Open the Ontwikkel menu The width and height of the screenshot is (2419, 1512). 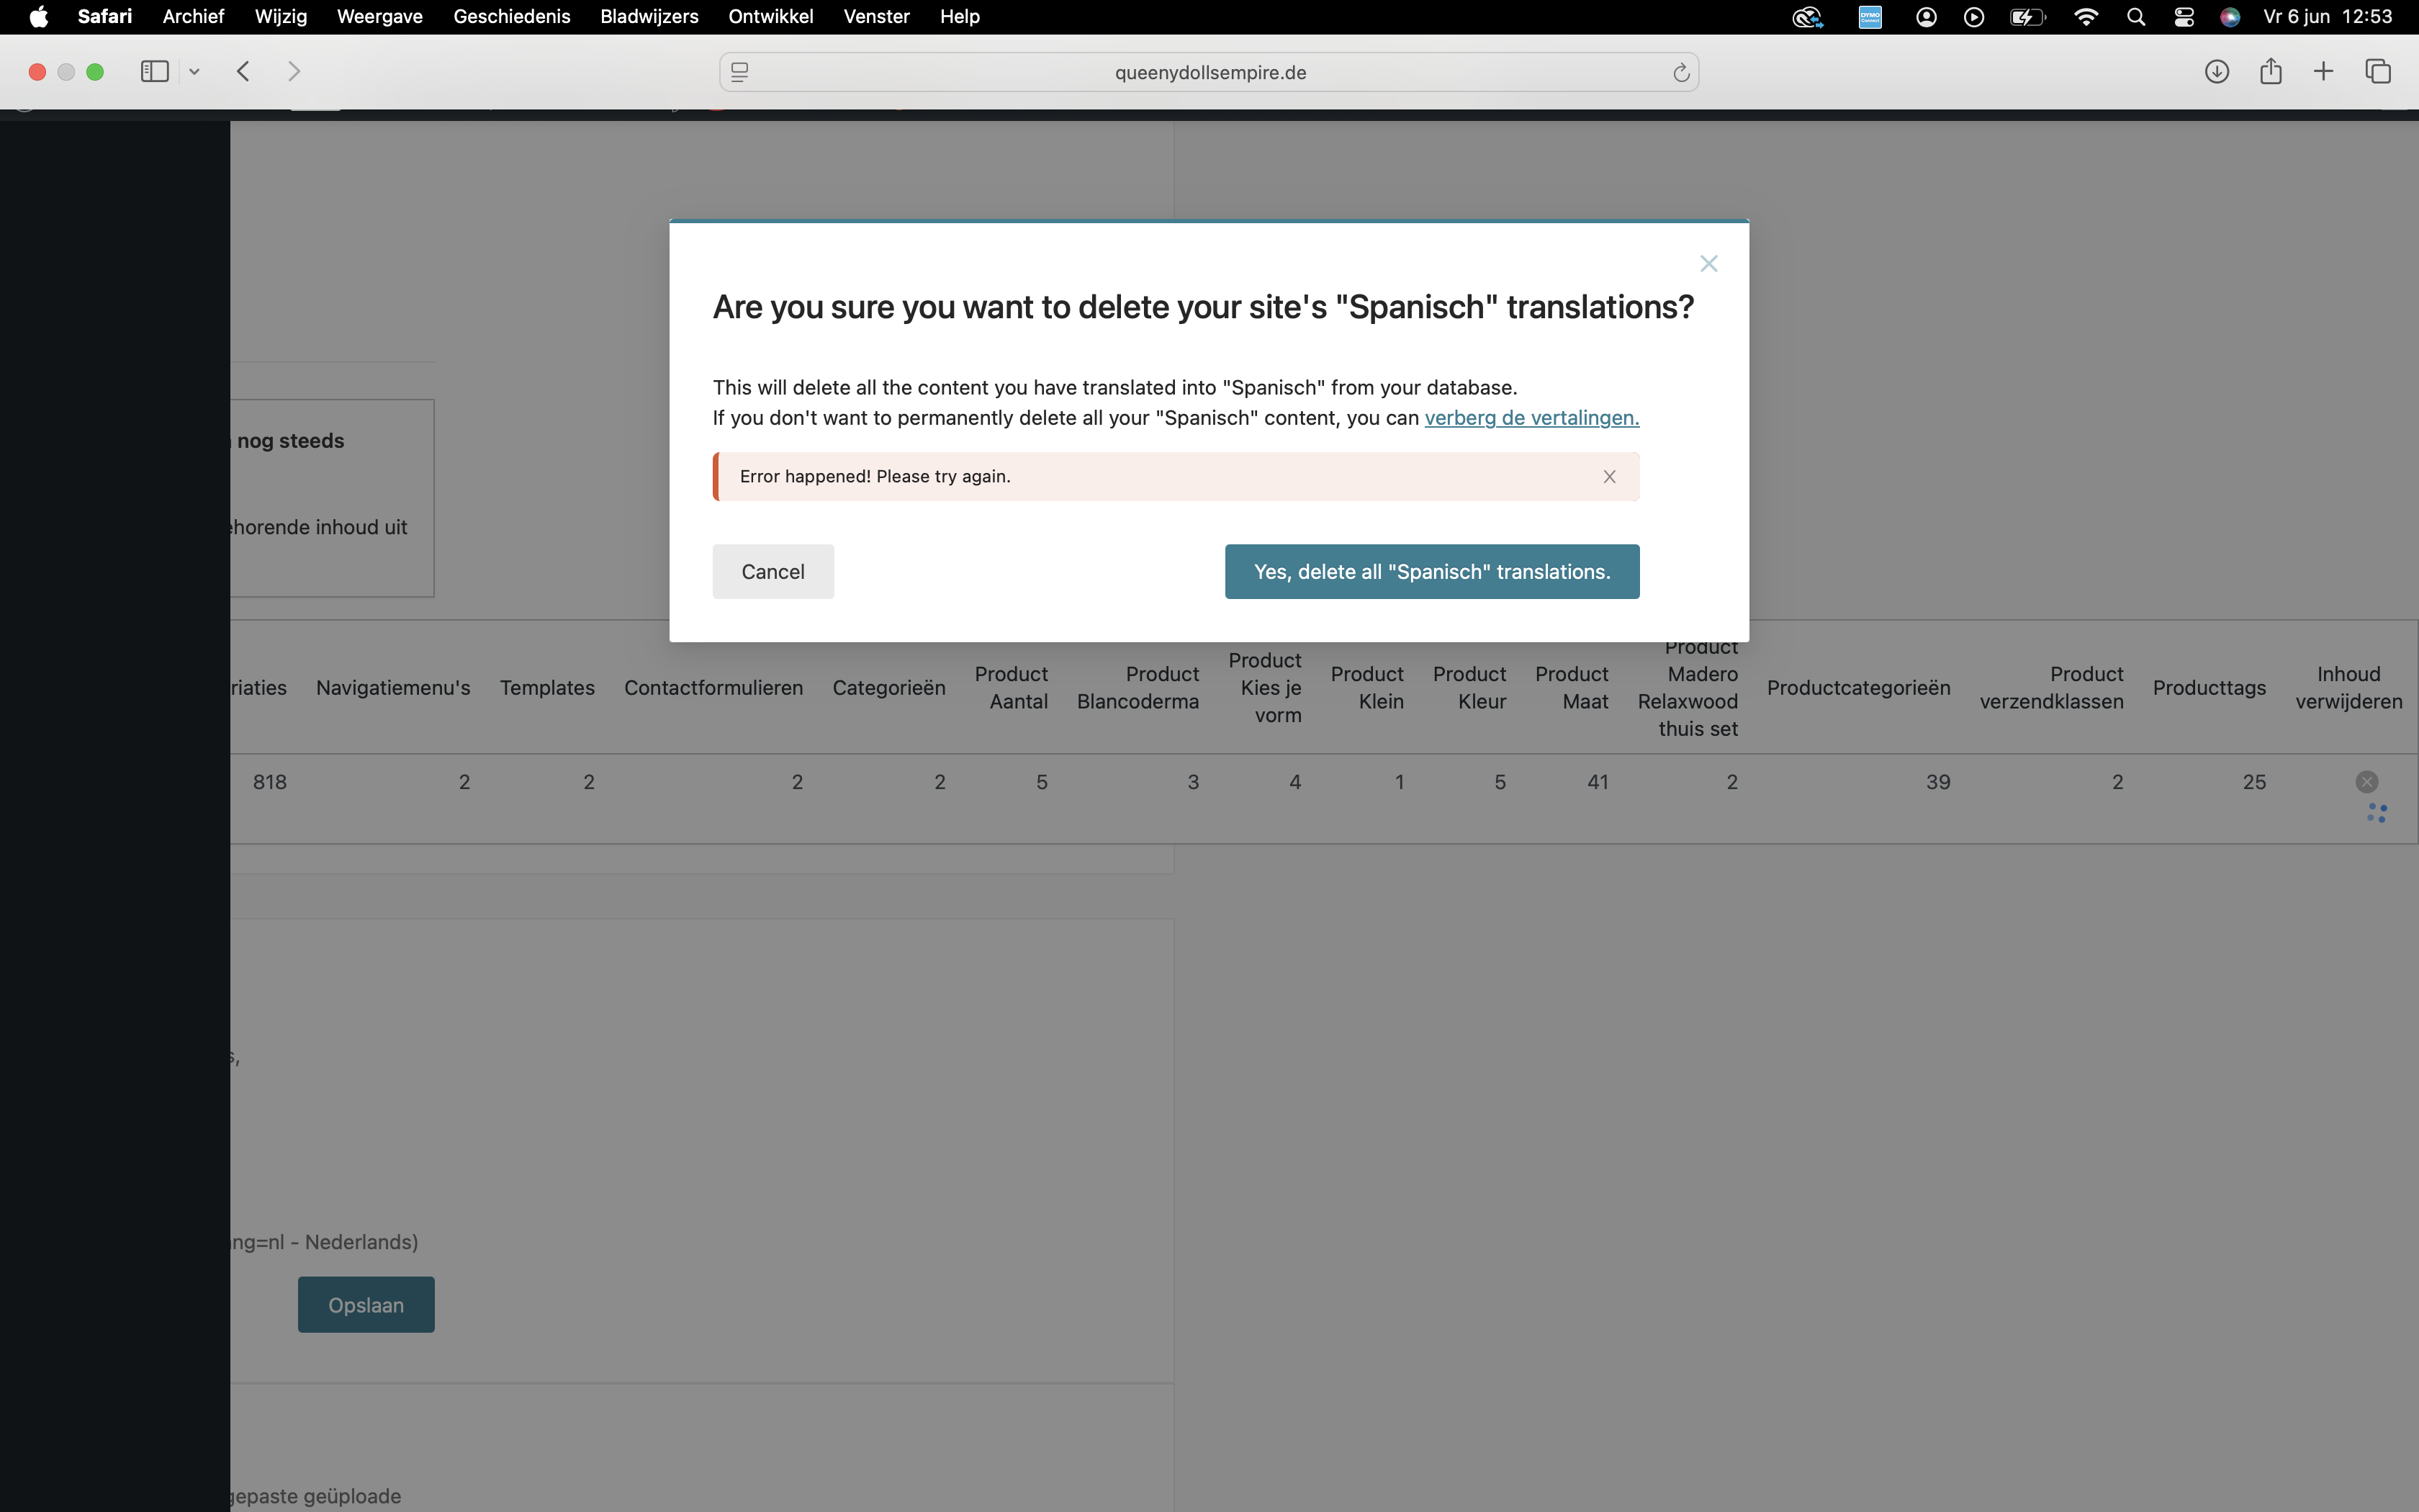pos(770,17)
